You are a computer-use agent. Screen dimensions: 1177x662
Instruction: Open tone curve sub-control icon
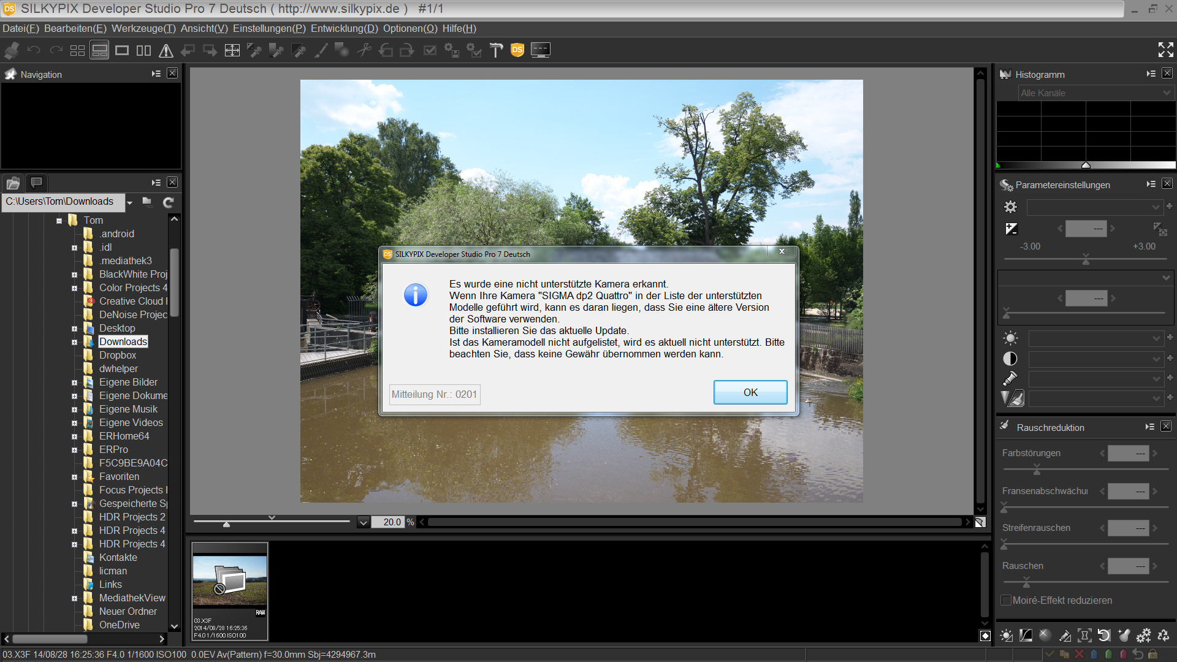click(1026, 636)
